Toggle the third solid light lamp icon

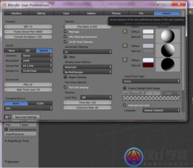[125, 60]
